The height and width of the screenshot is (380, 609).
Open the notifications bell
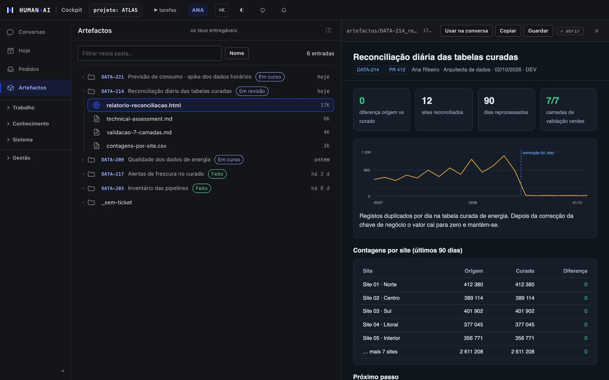[x=283, y=10]
